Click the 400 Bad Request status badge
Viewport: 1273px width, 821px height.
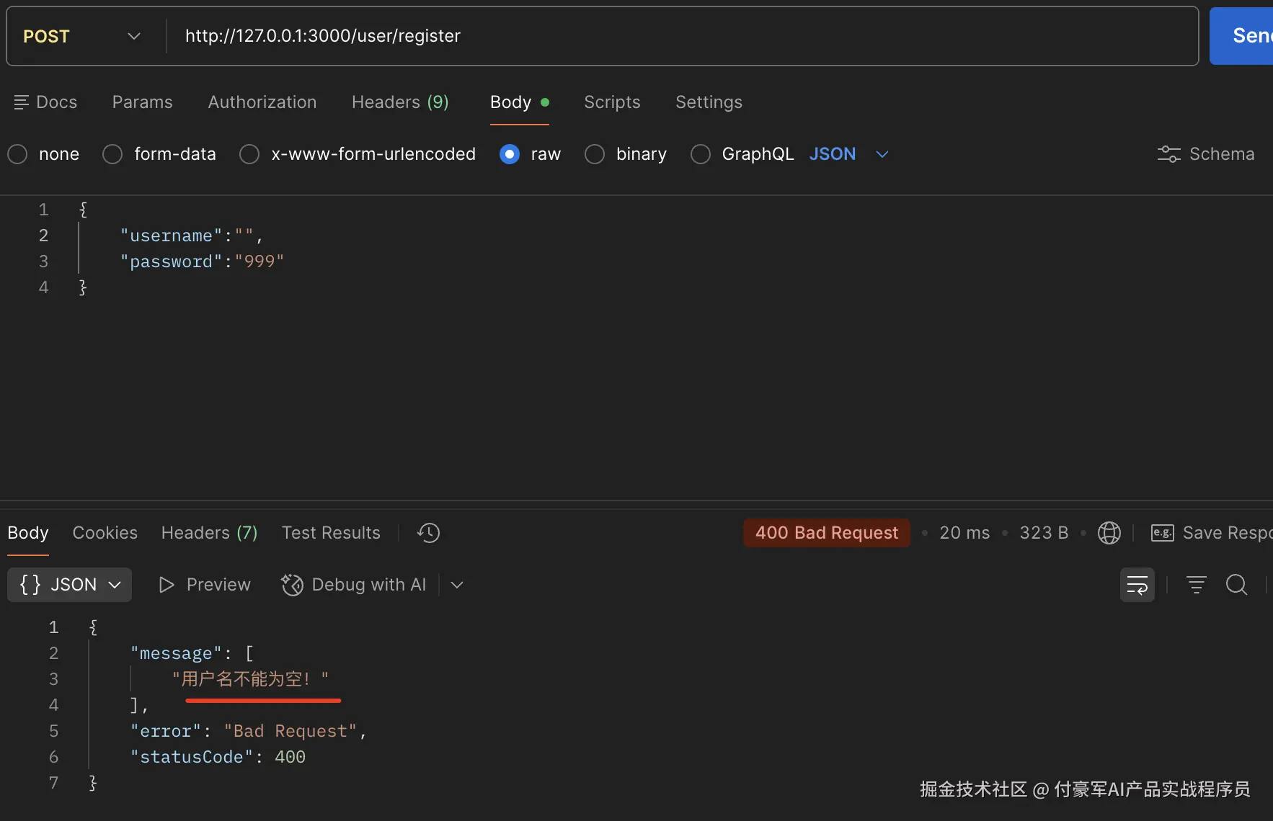[x=827, y=533]
